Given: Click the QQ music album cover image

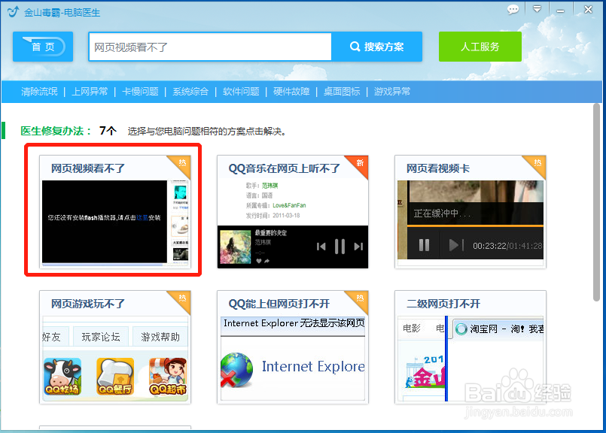Looking at the screenshot, I should tap(236, 247).
